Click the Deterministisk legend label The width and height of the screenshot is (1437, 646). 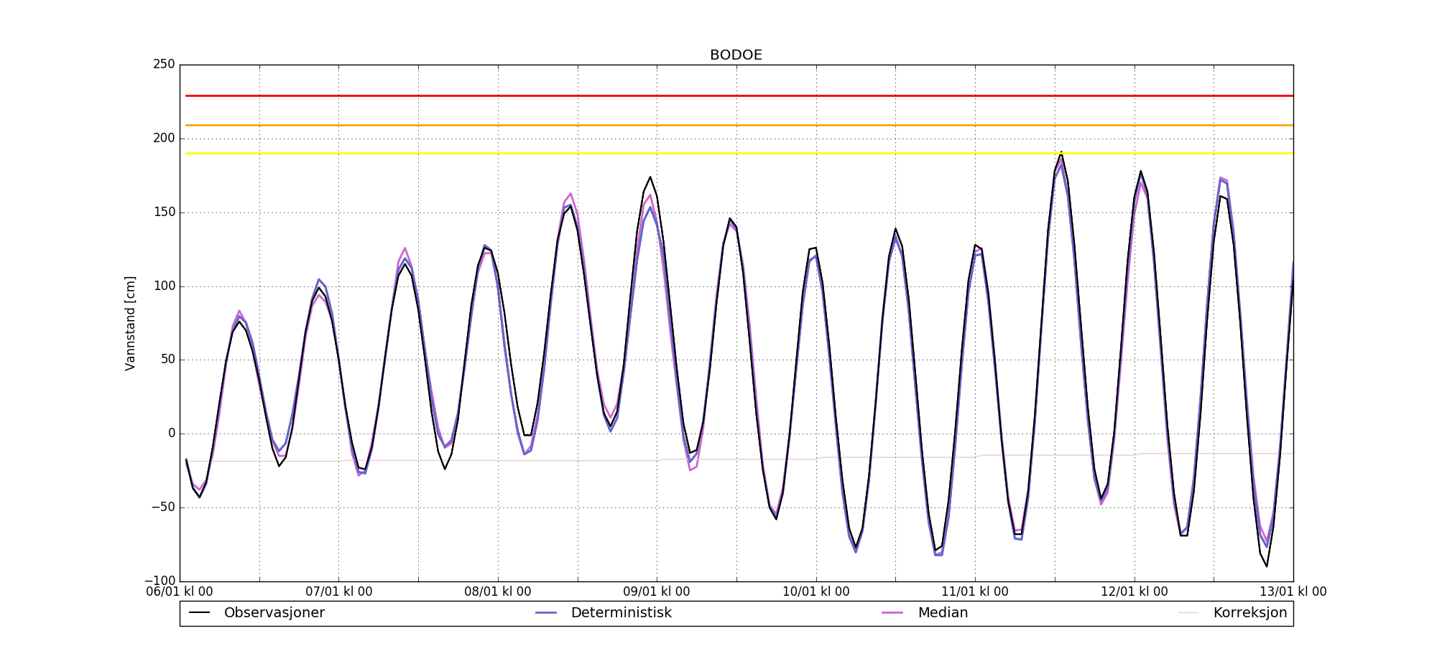point(621,613)
